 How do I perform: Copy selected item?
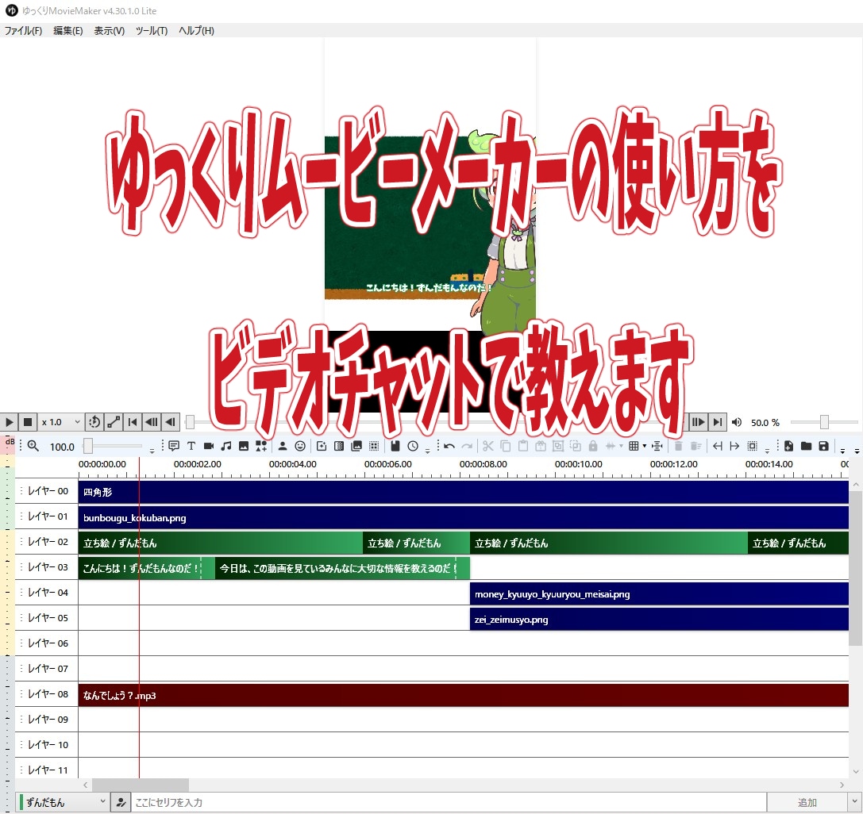pos(505,446)
